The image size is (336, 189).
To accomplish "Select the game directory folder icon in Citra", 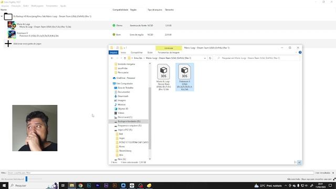I will pyautogui.click(x=8, y=16).
